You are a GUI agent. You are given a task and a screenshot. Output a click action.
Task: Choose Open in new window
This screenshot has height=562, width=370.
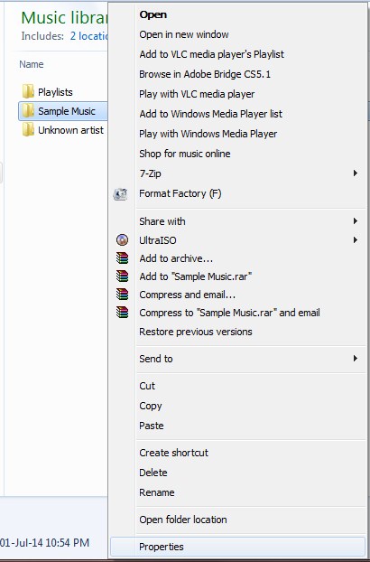click(184, 34)
